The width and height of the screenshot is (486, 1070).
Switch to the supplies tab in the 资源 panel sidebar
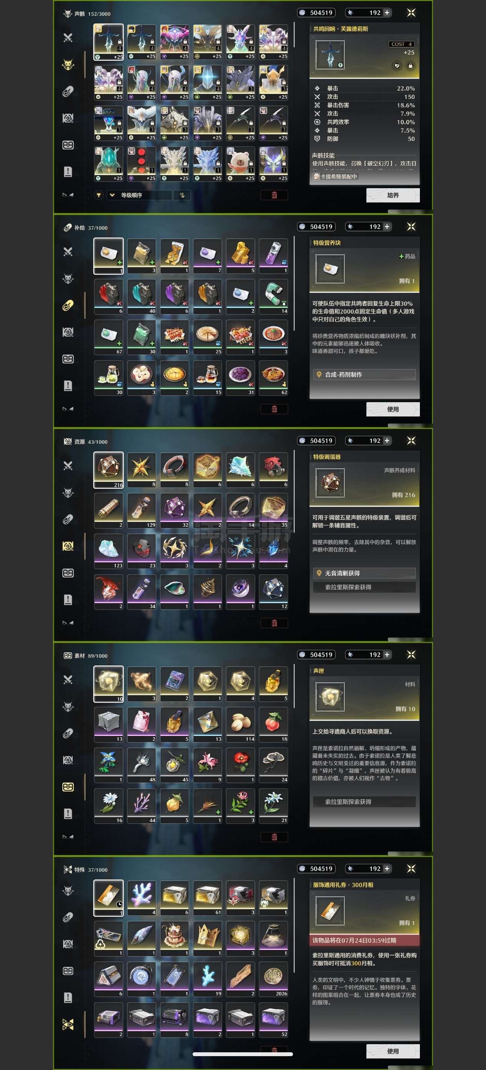68,519
